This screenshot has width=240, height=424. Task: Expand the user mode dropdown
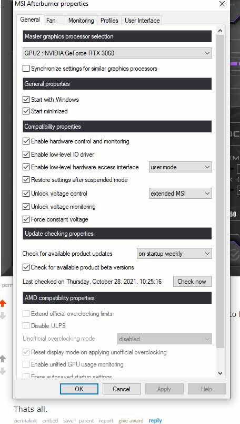181,167
